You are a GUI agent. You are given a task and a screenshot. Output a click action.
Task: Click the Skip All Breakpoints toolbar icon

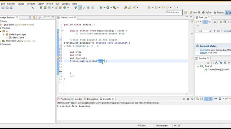point(32,8)
